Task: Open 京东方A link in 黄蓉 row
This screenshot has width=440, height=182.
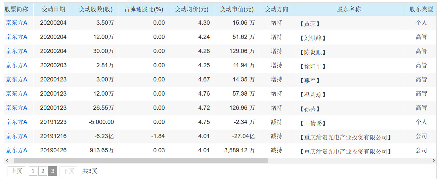Action: pyautogui.click(x=17, y=23)
